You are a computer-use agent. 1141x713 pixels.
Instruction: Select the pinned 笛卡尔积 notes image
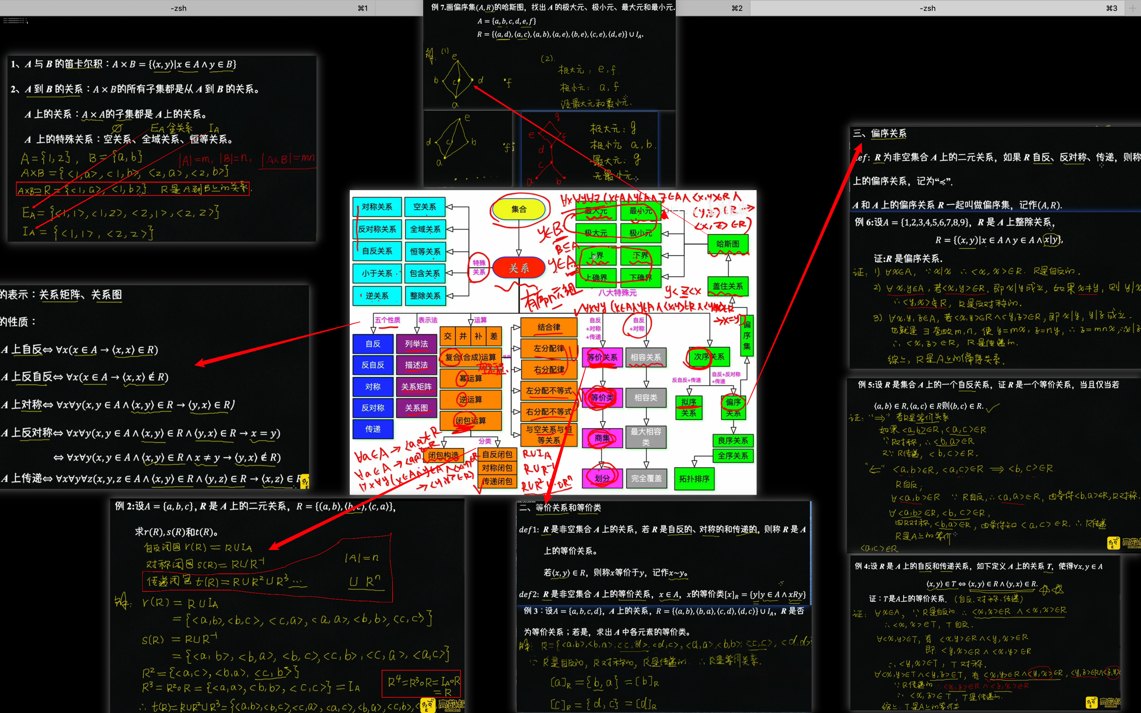point(162,149)
